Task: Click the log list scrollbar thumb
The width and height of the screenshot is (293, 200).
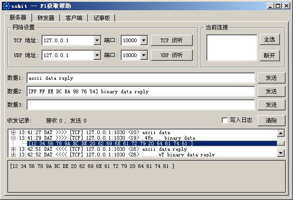Action: (281, 143)
